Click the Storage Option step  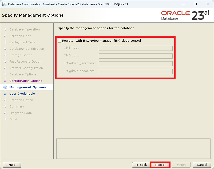(x=21, y=55)
